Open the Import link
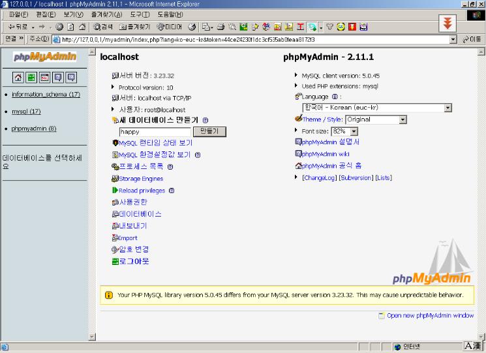Viewport: 486px width, 353px height. pos(128,238)
